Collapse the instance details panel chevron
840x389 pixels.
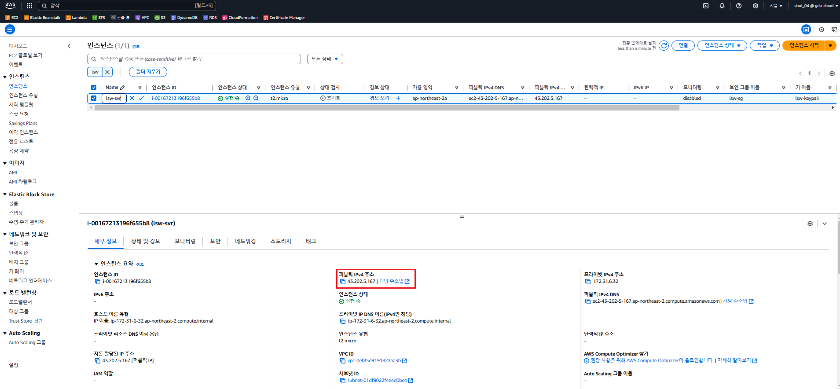coord(825,224)
